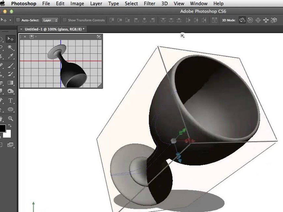
Task: Click Align Left Edges icon
Action: (137, 20)
